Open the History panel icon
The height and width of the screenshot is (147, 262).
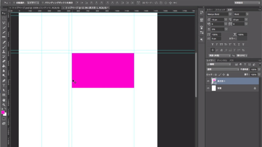202,12
